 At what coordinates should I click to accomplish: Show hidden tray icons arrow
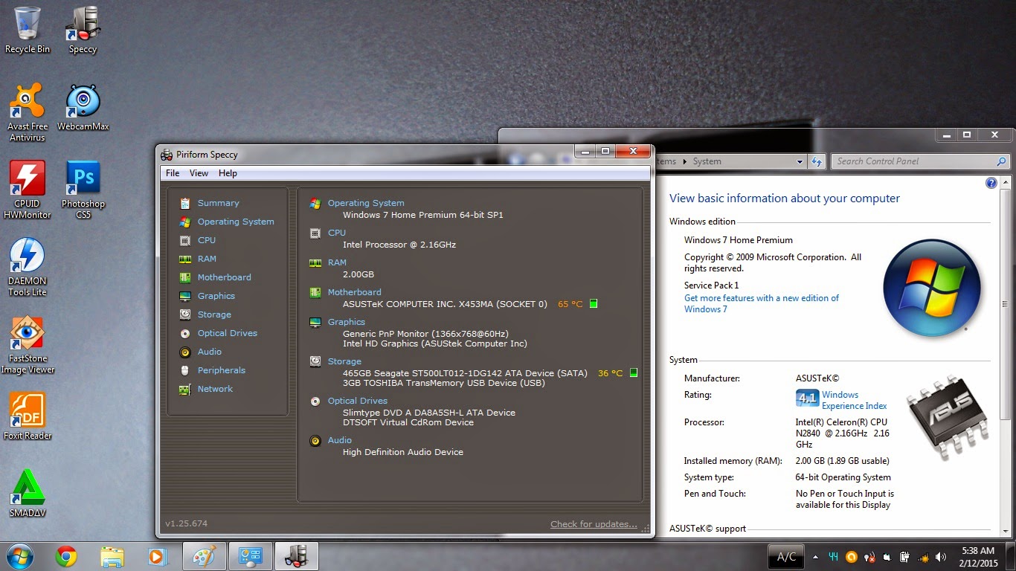coord(815,557)
